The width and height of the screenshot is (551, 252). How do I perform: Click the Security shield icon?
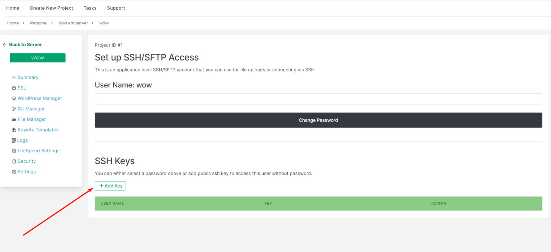(14, 161)
